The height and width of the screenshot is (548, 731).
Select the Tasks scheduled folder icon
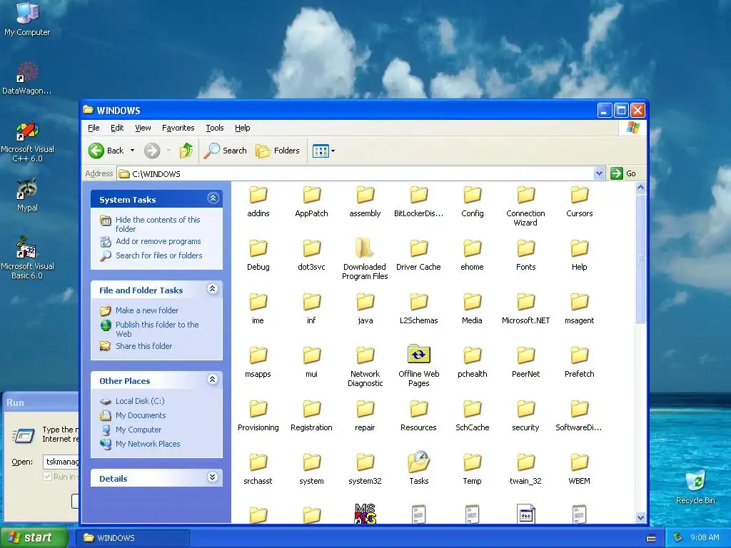418,468
